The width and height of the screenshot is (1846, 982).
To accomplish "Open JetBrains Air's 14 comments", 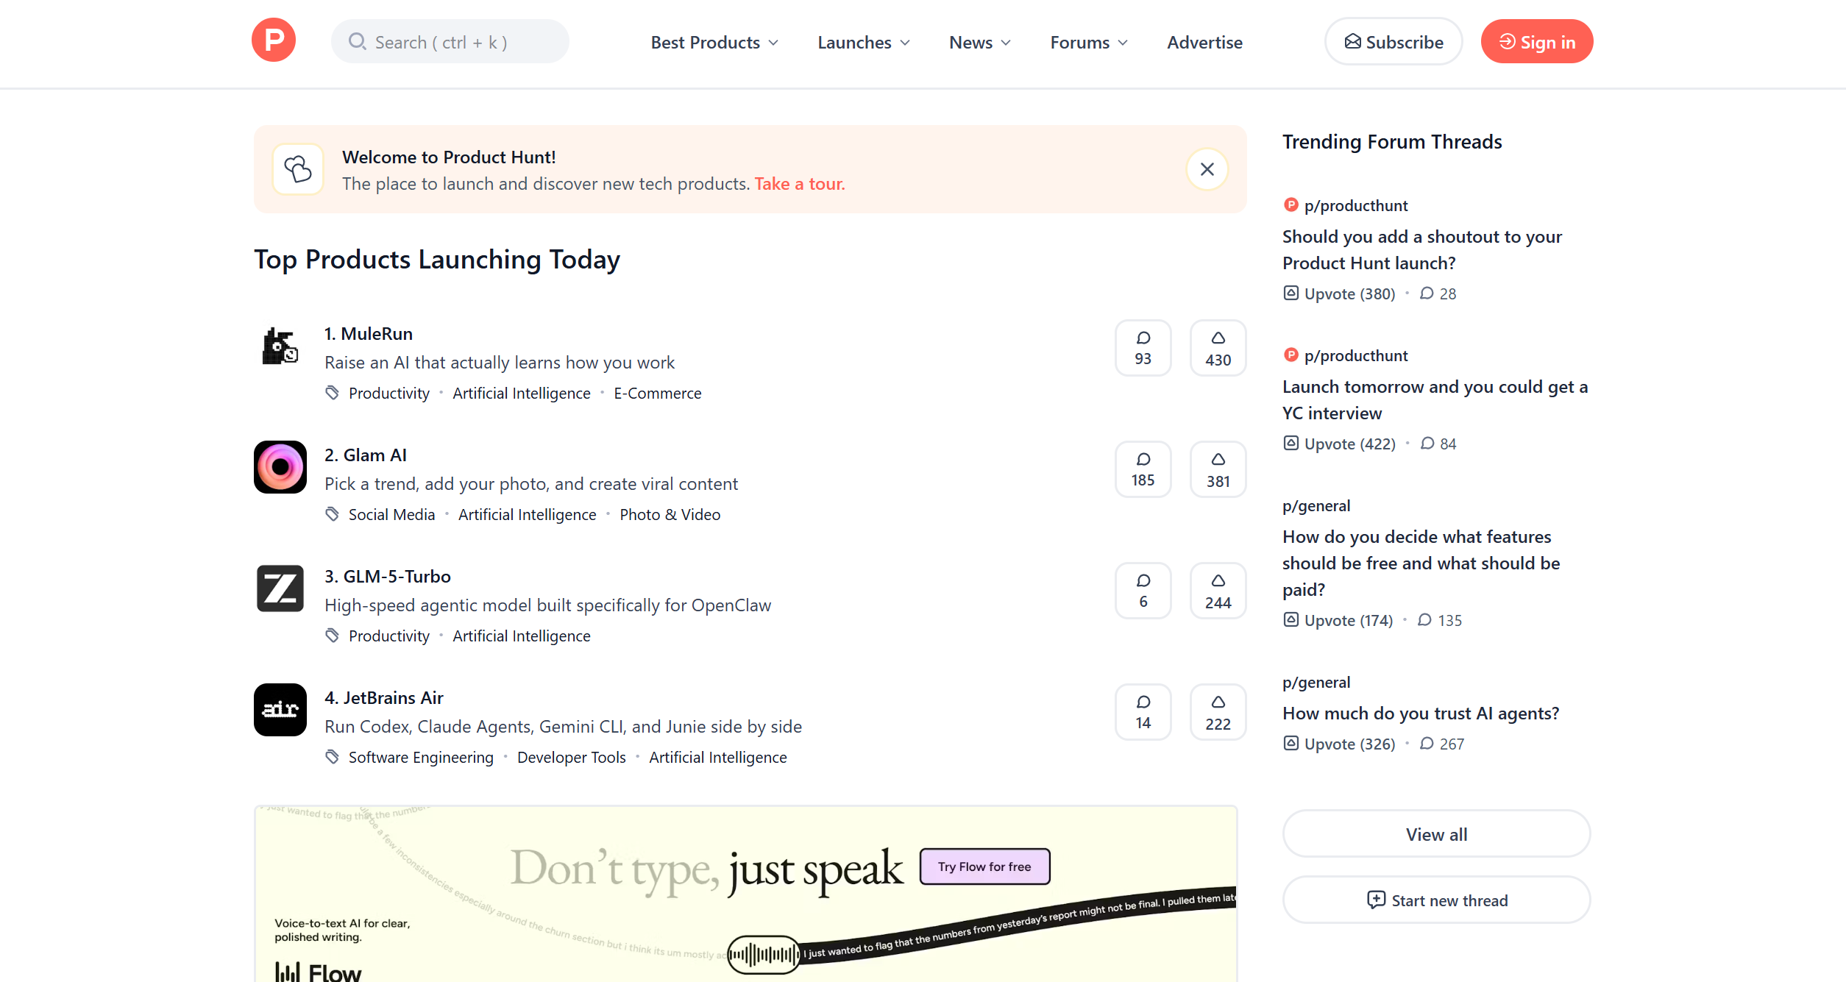I will click(x=1143, y=712).
